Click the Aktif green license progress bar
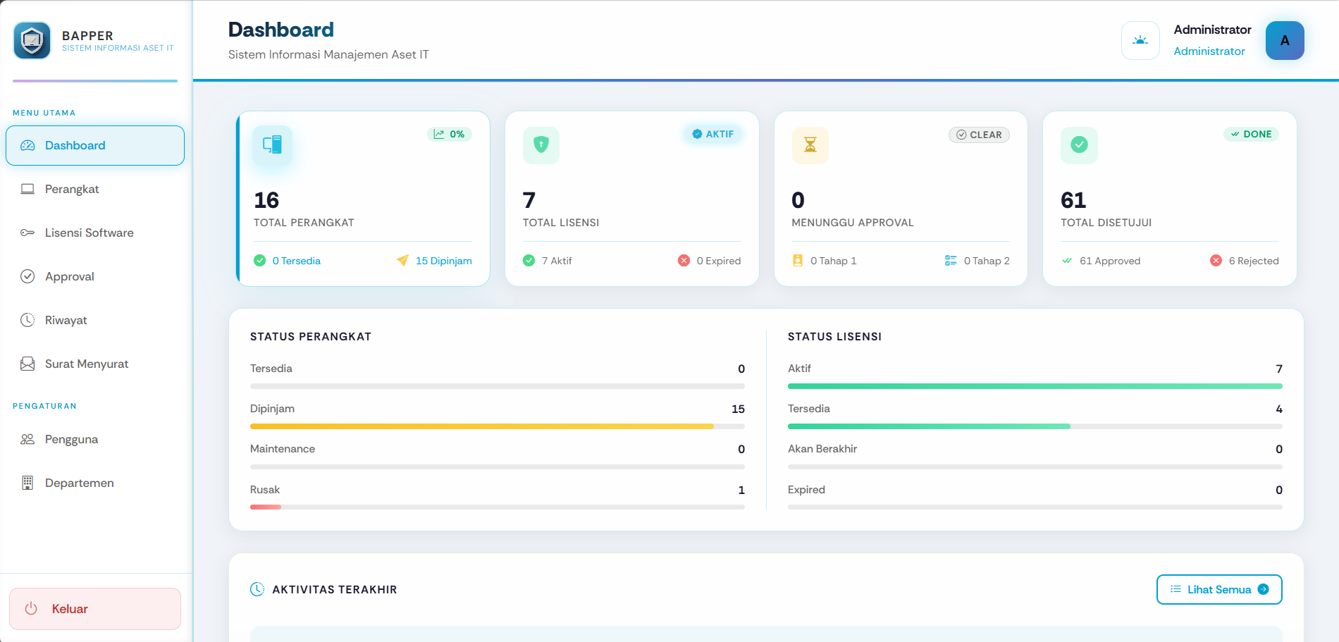The image size is (1339, 642). (x=1035, y=386)
